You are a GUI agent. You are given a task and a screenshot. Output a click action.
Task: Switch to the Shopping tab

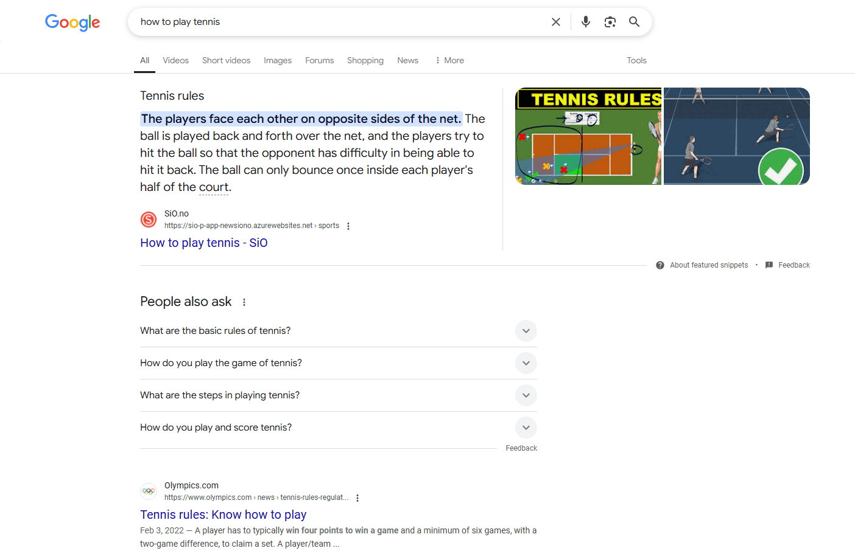pyautogui.click(x=365, y=60)
